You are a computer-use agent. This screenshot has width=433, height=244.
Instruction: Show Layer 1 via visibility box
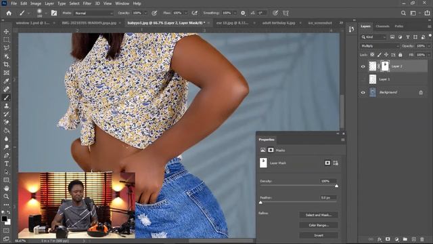pos(363,79)
